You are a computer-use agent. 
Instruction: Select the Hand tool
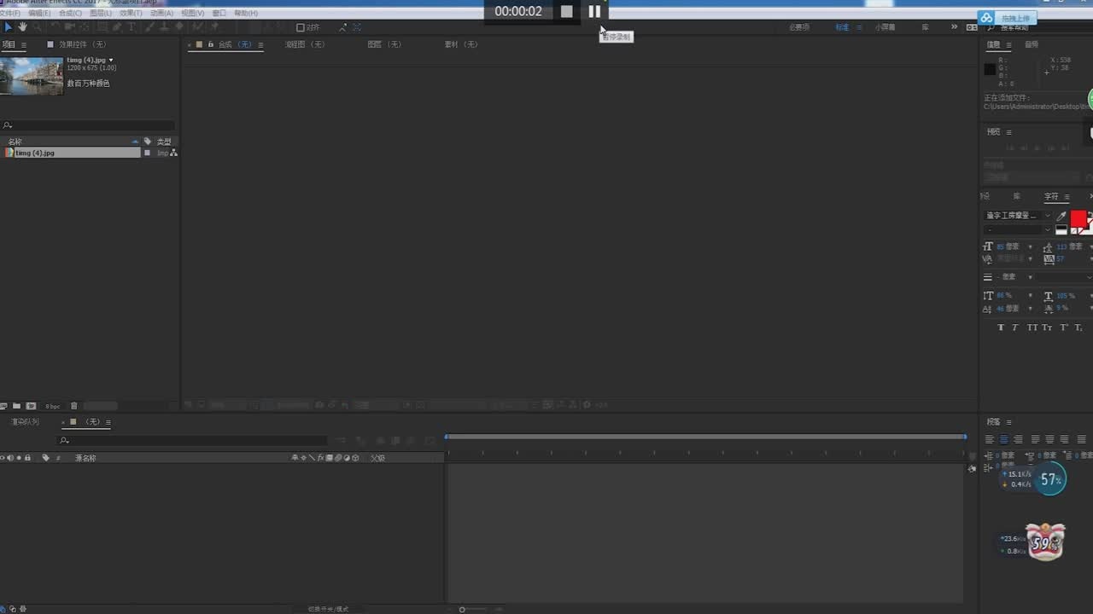click(x=22, y=27)
